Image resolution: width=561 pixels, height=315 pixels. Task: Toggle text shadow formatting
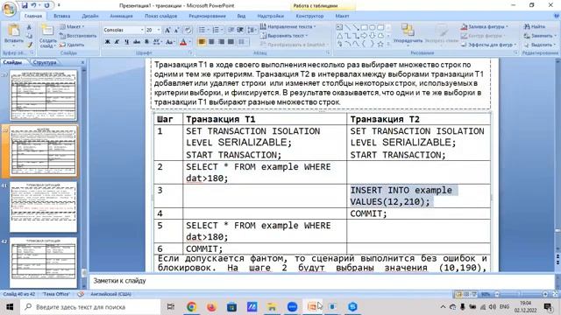point(146,42)
